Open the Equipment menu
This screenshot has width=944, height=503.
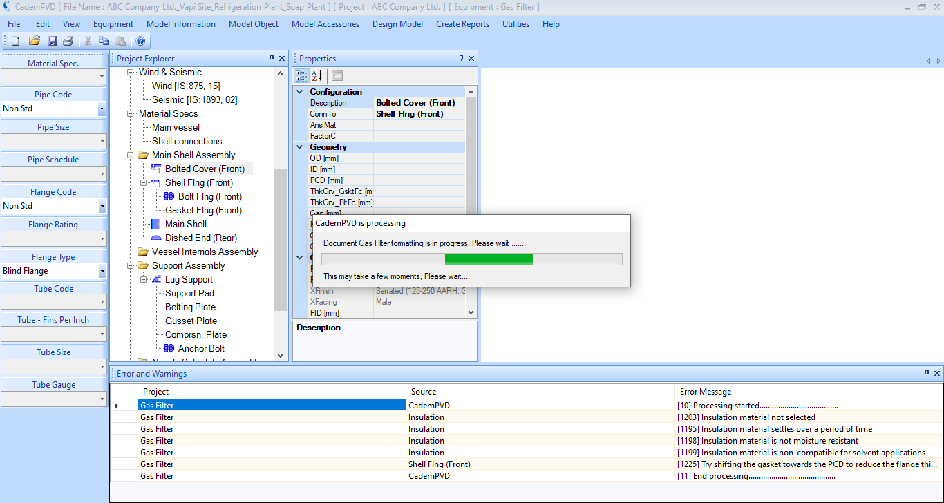(x=113, y=24)
